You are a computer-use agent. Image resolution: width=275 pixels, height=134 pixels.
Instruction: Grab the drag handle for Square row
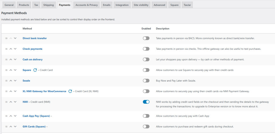tap(6, 70)
